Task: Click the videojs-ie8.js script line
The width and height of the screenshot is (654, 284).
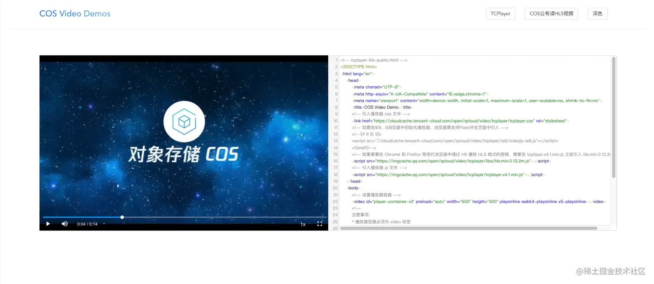Action: coord(455,141)
